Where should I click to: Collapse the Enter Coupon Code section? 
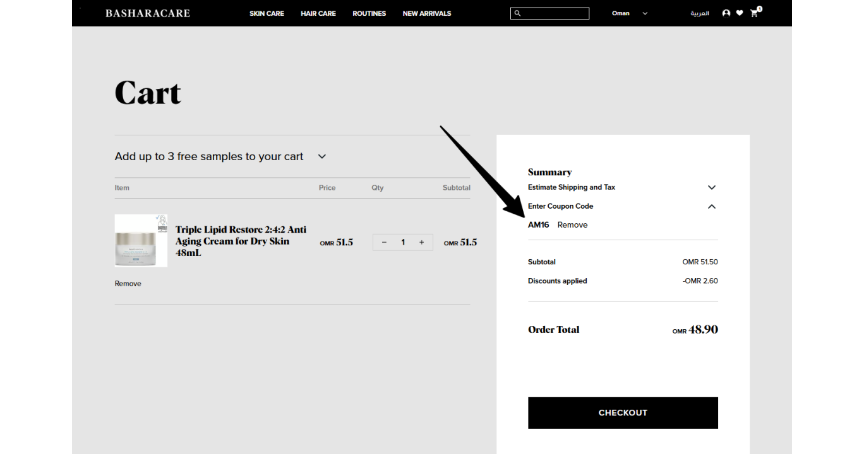pos(623,206)
